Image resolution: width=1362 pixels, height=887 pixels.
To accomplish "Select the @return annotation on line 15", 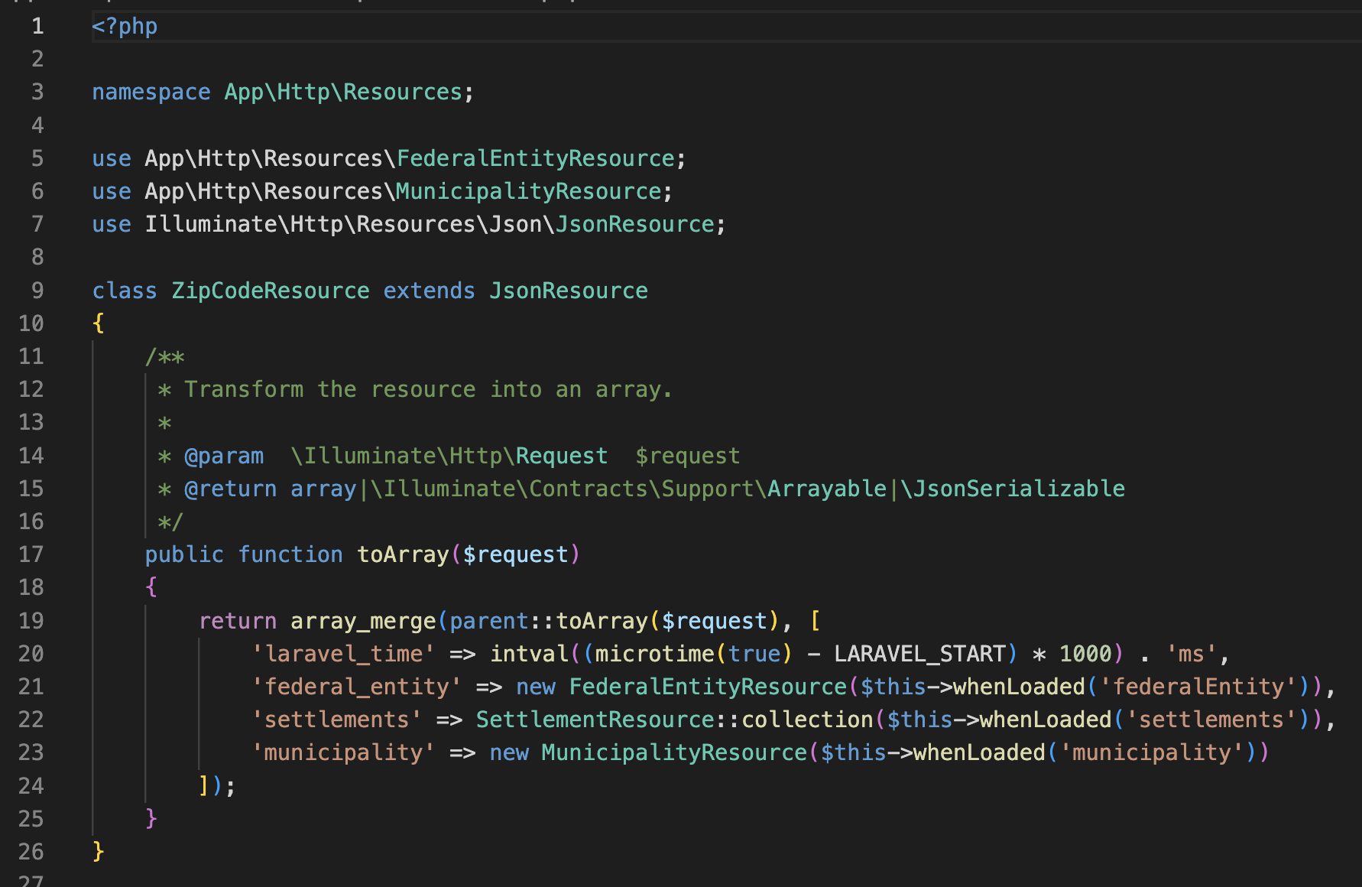I will click(x=230, y=489).
